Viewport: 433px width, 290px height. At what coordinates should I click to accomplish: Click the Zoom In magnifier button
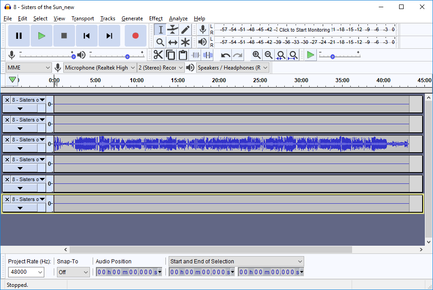[256, 55]
